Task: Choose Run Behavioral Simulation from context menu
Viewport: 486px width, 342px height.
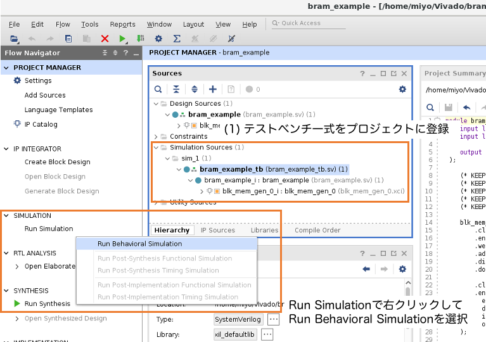Action: tap(139, 244)
